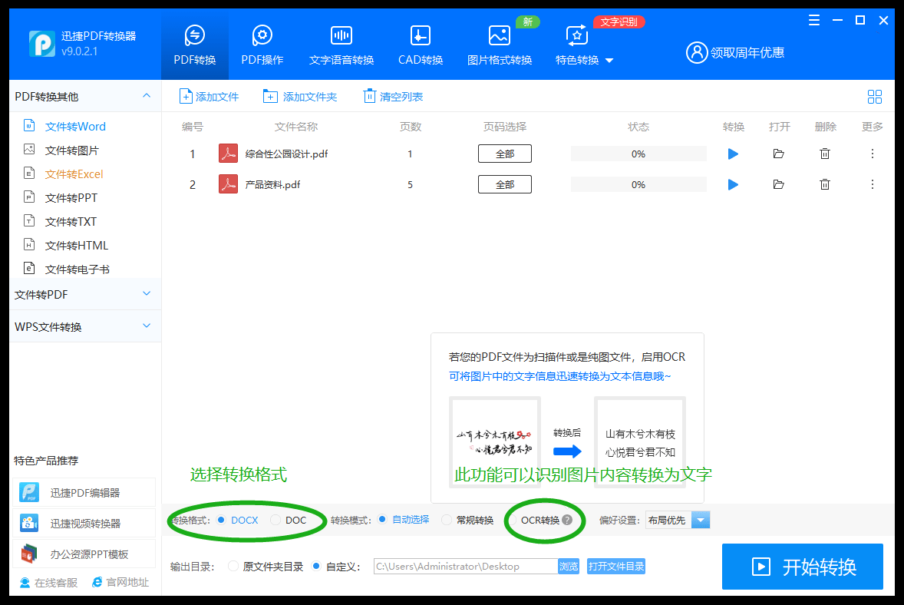Click the 开始转换 button
This screenshot has width=904, height=605.
point(802,567)
